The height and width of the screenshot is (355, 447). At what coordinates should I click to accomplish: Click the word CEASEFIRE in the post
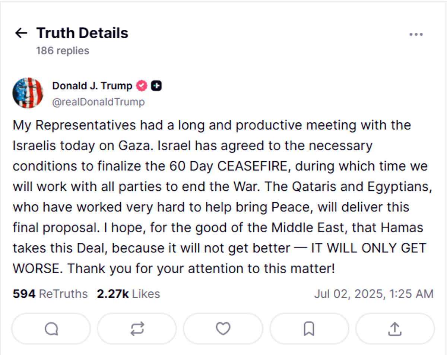tap(253, 166)
